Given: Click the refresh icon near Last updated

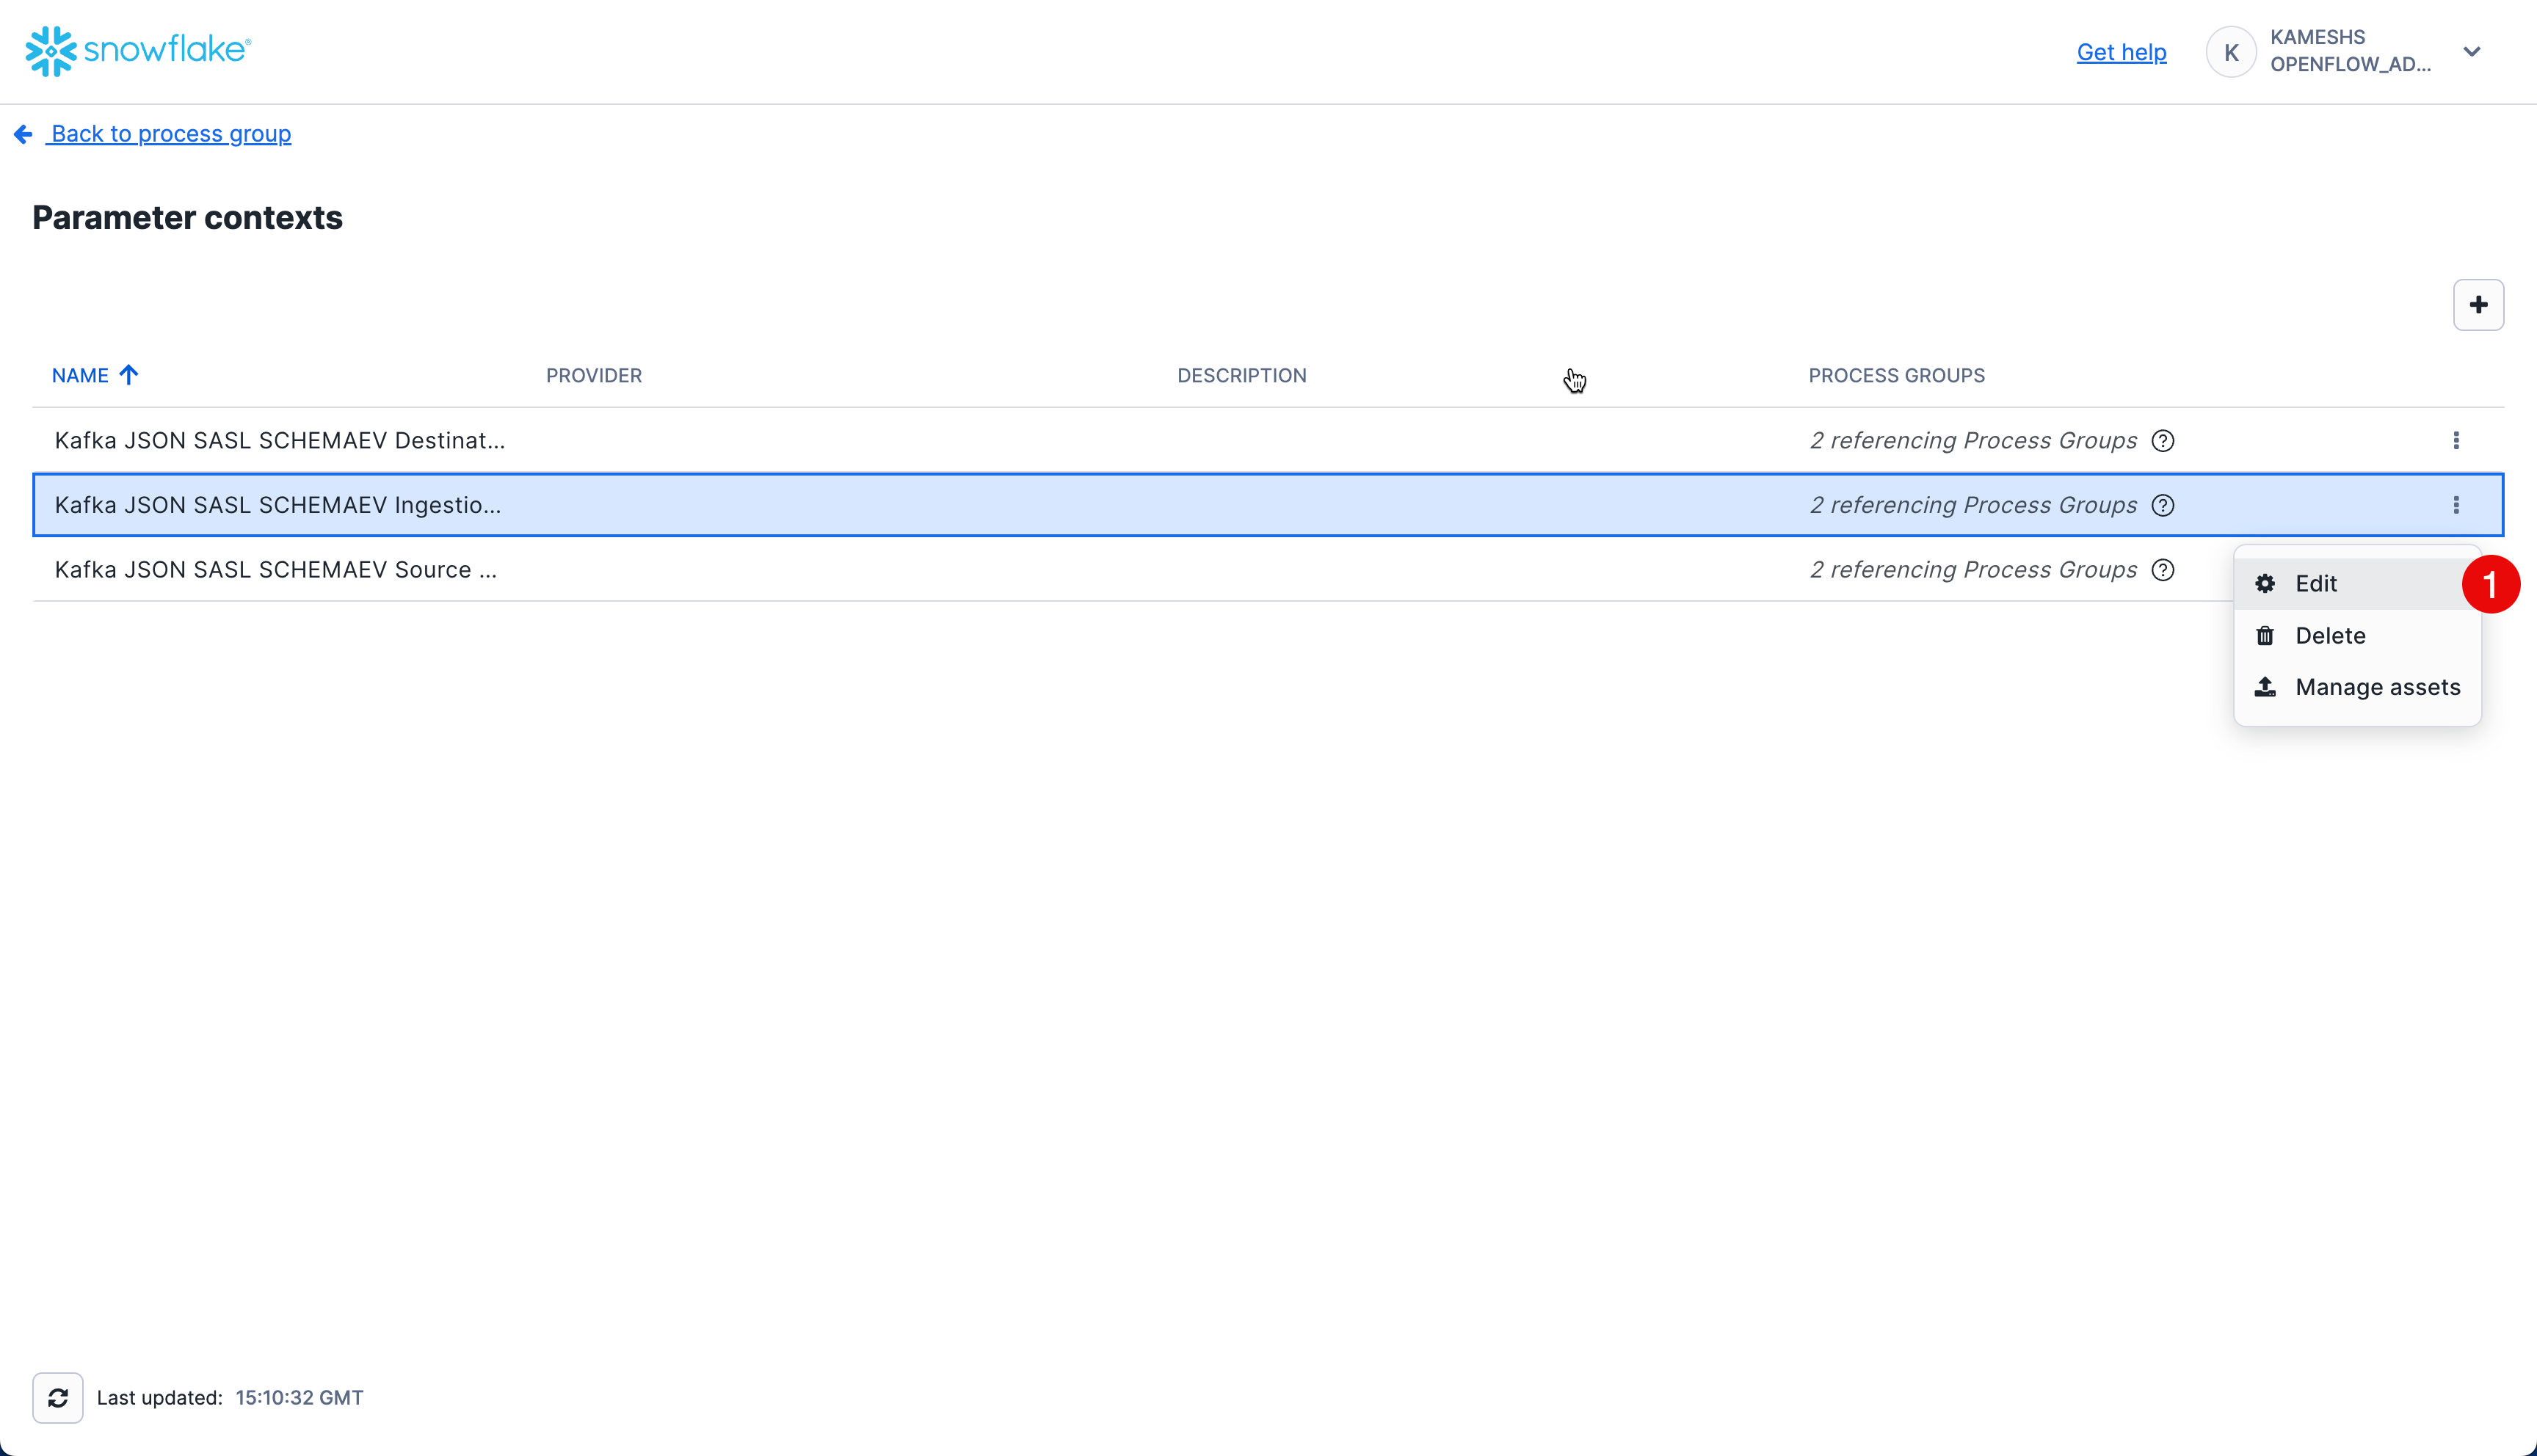Looking at the screenshot, I should [x=57, y=1397].
